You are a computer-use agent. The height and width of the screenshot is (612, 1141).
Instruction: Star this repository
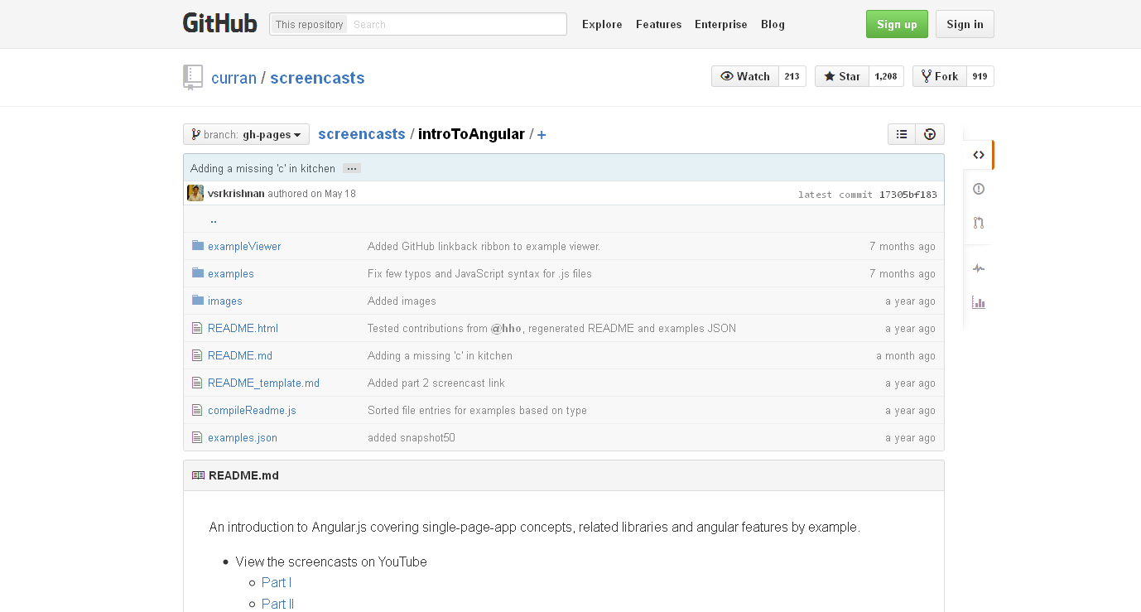[x=842, y=76]
